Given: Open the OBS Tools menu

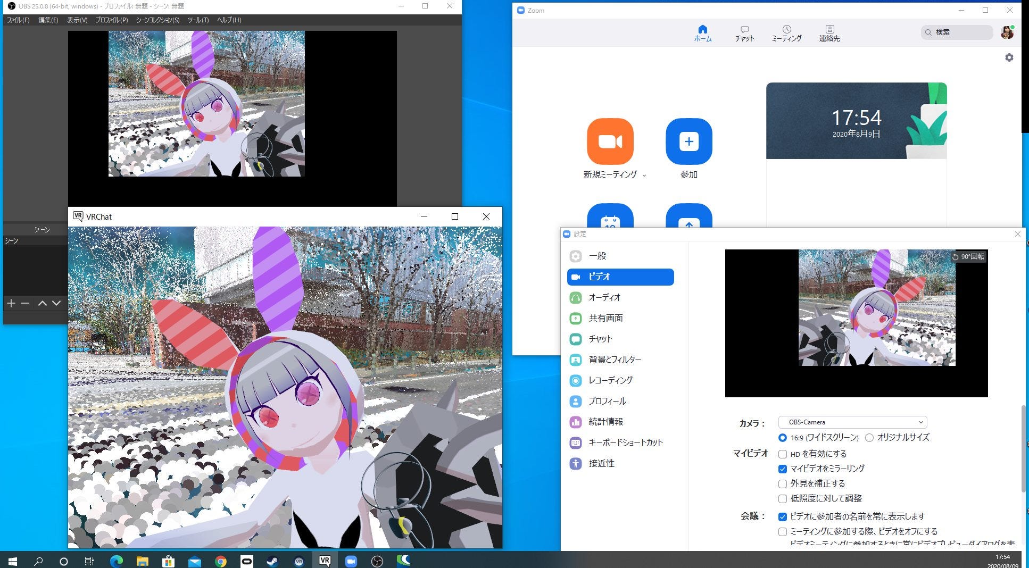Looking at the screenshot, I should pos(198,20).
